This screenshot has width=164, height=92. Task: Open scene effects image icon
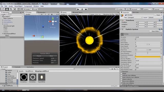pyautogui.click(x=52, y=14)
